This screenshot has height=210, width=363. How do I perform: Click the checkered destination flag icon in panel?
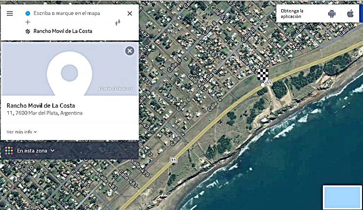(28, 31)
